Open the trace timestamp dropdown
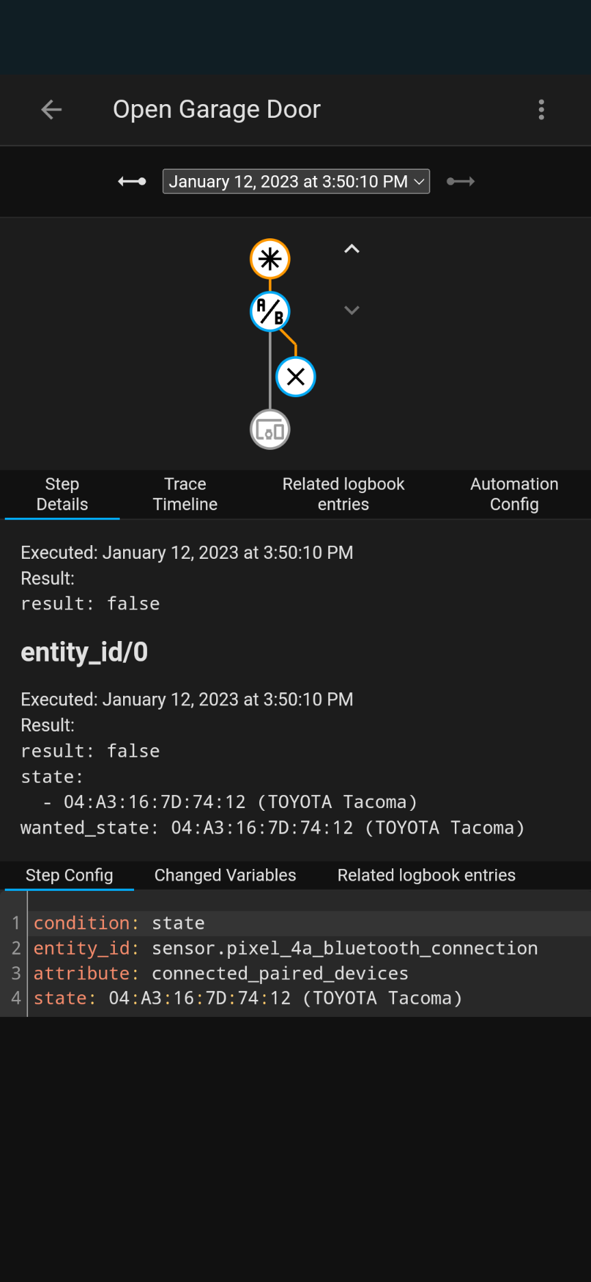 point(295,181)
